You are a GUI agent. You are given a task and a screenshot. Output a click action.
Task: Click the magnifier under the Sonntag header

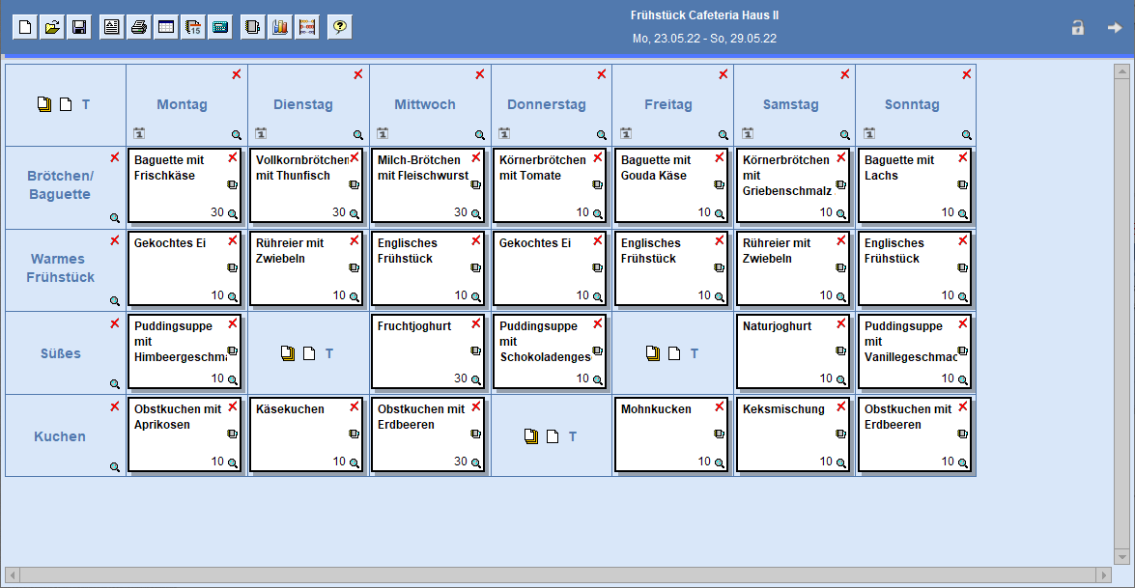[966, 135]
